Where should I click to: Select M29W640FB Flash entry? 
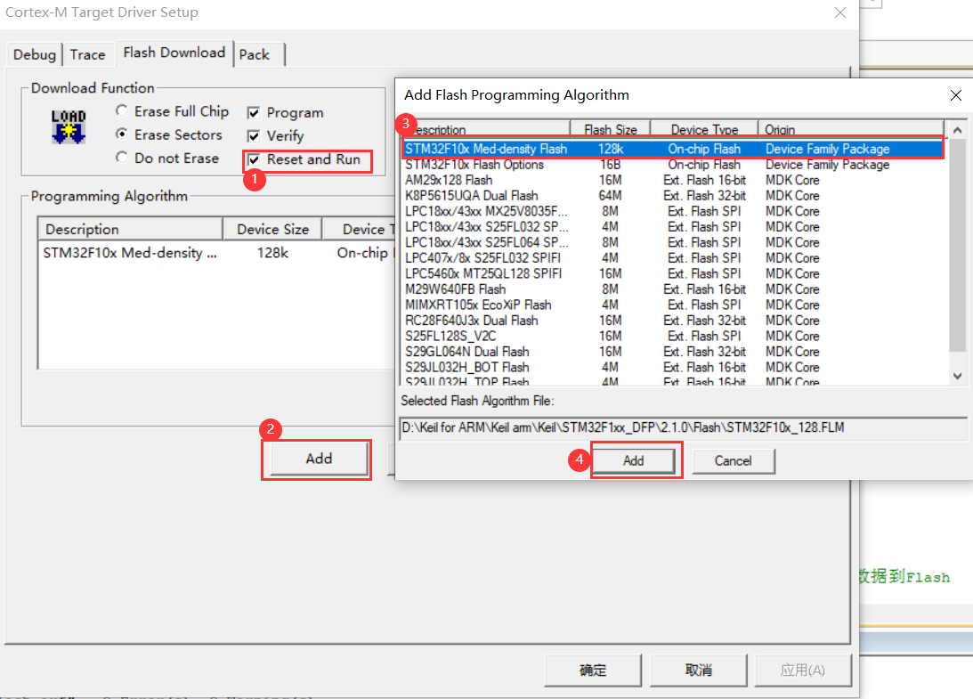672,289
